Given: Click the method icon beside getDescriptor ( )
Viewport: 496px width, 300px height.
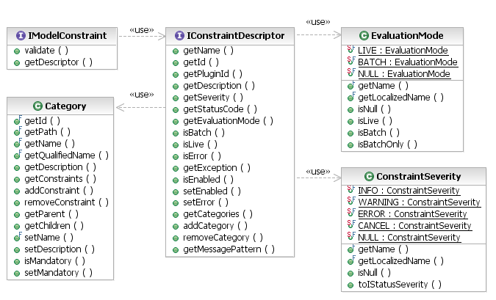Looking at the screenshot, I should (17, 63).
